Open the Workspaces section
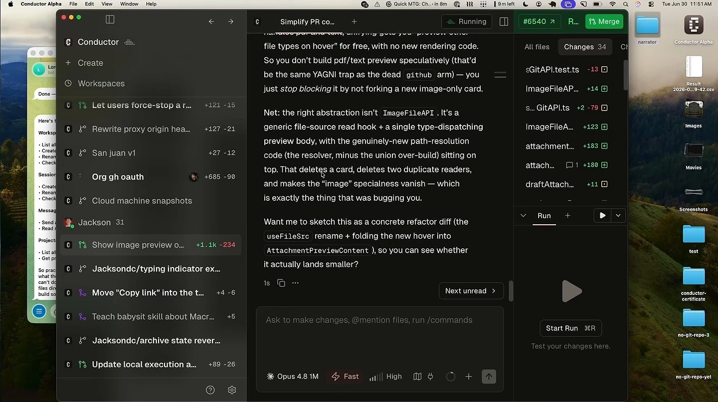The height and width of the screenshot is (402, 718). [101, 83]
